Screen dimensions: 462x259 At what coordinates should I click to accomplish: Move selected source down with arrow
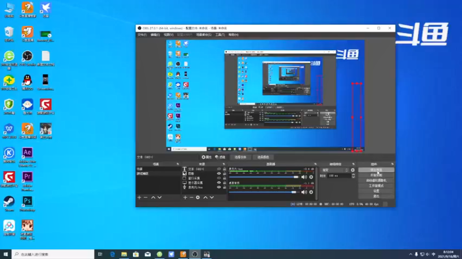[211, 197]
